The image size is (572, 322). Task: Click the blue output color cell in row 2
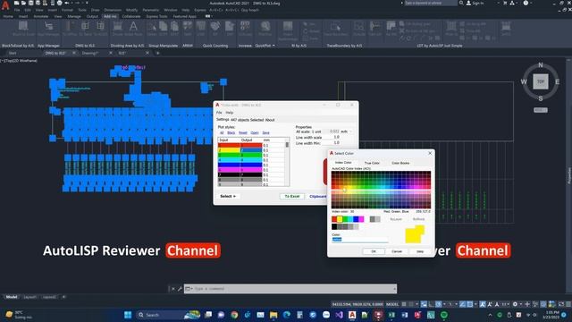[250, 150]
